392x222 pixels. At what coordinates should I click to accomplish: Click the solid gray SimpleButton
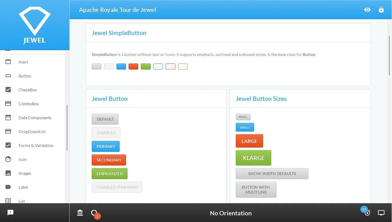pyautogui.click(x=97, y=66)
